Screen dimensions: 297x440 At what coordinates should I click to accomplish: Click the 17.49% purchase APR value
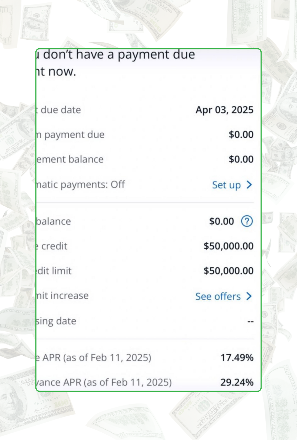tap(237, 357)
